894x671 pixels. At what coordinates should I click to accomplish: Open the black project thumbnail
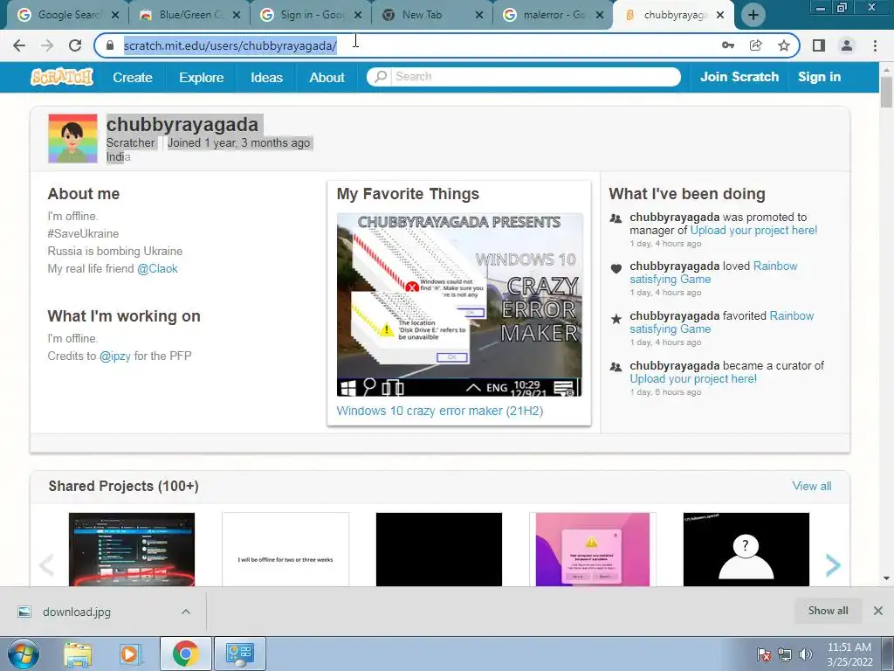click(439, 550)
